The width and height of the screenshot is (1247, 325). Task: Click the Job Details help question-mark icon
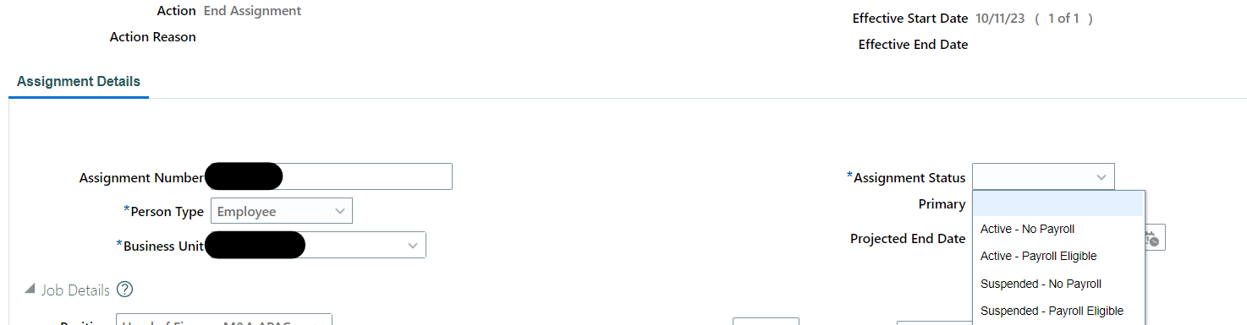[125, 290]
